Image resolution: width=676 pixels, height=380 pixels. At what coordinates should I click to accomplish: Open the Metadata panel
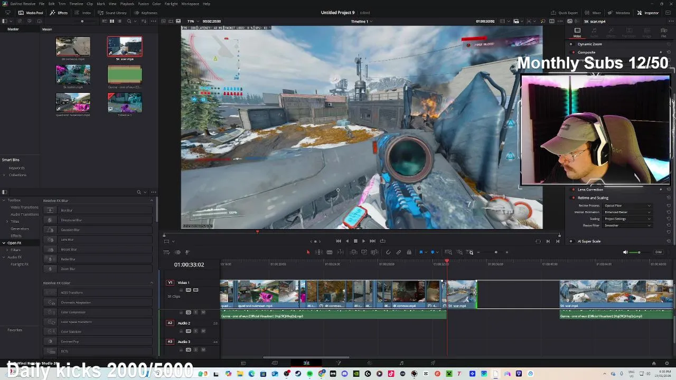click(619, 13)
